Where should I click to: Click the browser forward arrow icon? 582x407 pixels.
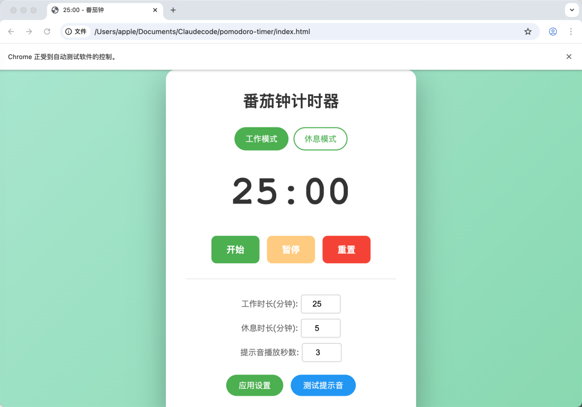pos(29,32)
